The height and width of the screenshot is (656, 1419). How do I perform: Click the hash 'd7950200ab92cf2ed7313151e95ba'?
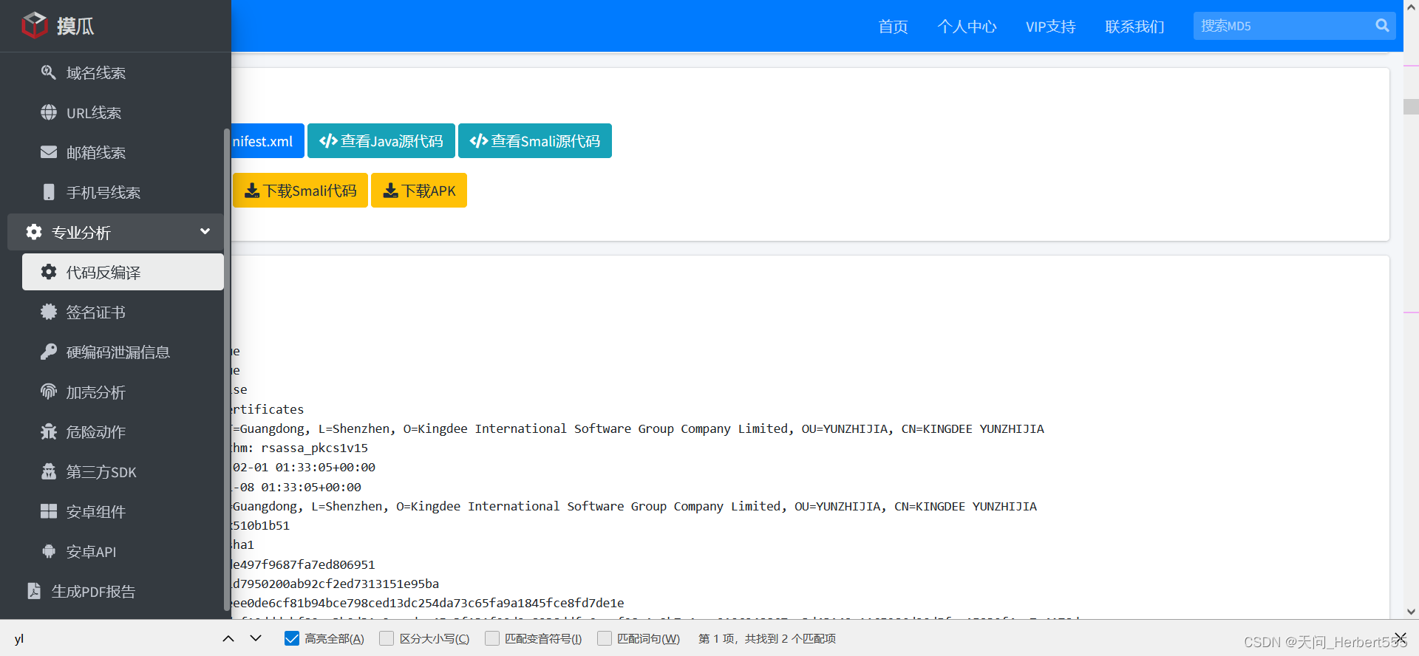pyautogui.click(x=336, y=584)
